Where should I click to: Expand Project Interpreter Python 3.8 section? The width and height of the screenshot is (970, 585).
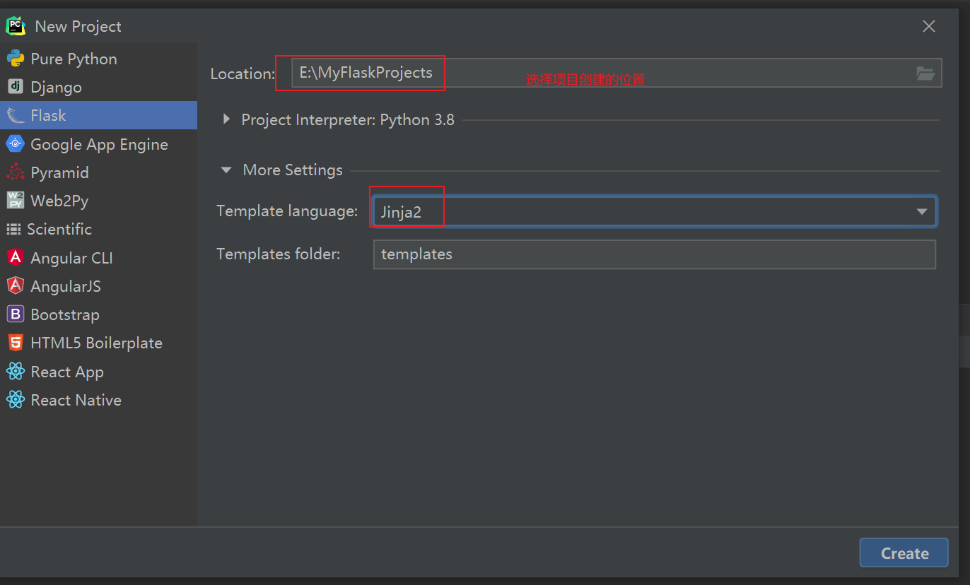pyautogui.click(x=226, y=119)
